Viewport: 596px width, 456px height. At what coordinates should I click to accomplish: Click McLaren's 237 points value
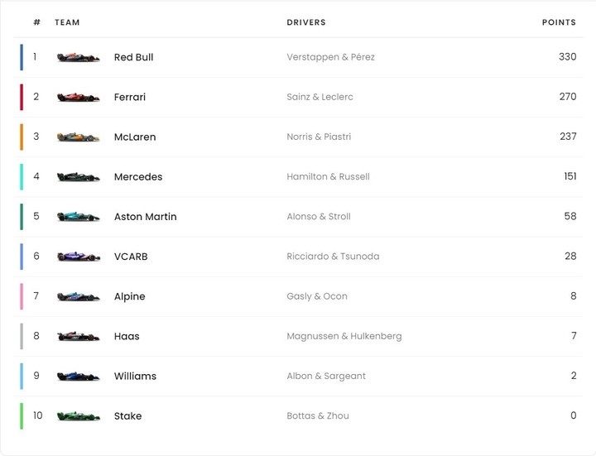[x=567, y=137]
